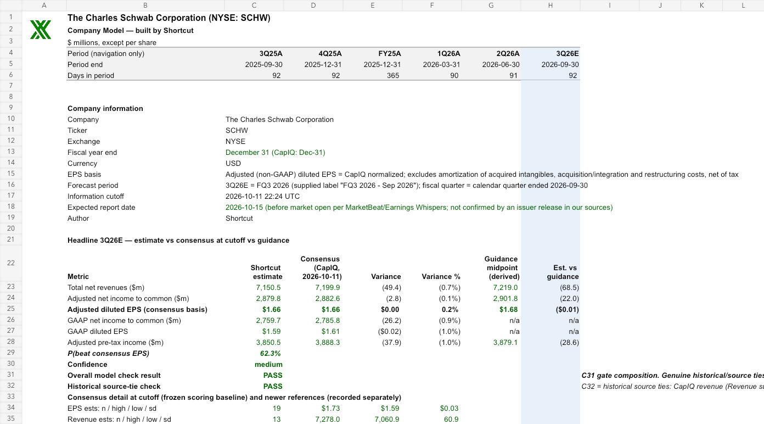Select days in period value 365

(x=393, y=75)
